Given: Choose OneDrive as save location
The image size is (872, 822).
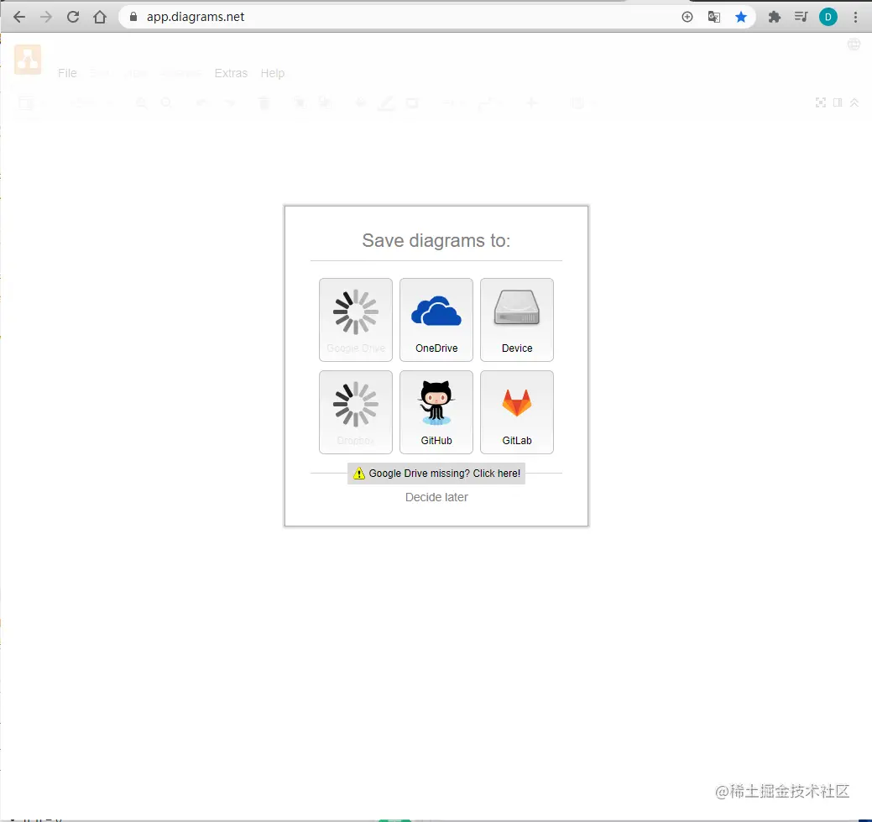Looking at the screenshot, I should coord(436,320).
